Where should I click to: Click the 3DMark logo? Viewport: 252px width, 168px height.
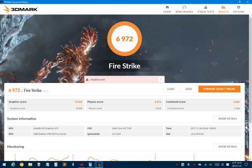(20, 9)
